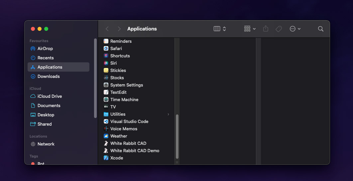Select the White Rabbit CAD rabbit icon

click(106, 143)
